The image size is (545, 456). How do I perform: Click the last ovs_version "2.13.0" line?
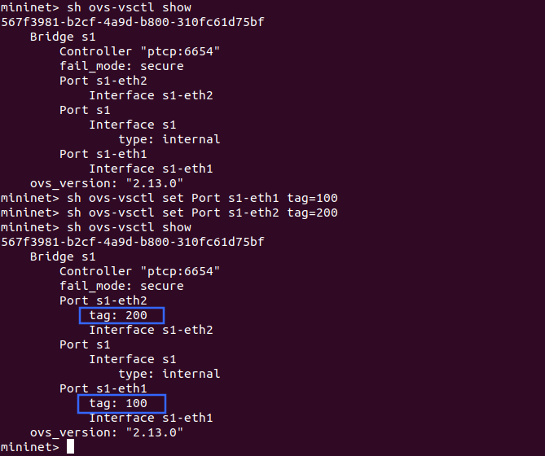107,432
